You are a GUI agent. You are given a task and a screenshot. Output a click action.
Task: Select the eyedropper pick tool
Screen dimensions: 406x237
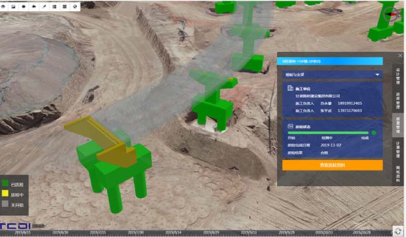point(44,7)
